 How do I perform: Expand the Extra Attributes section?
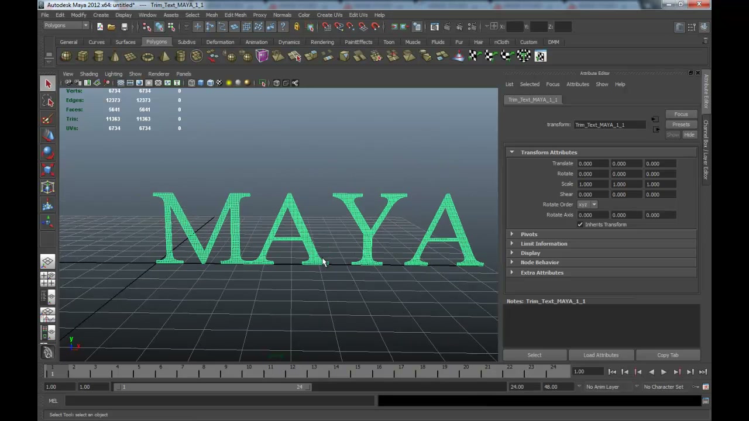(x=512, y=272)
